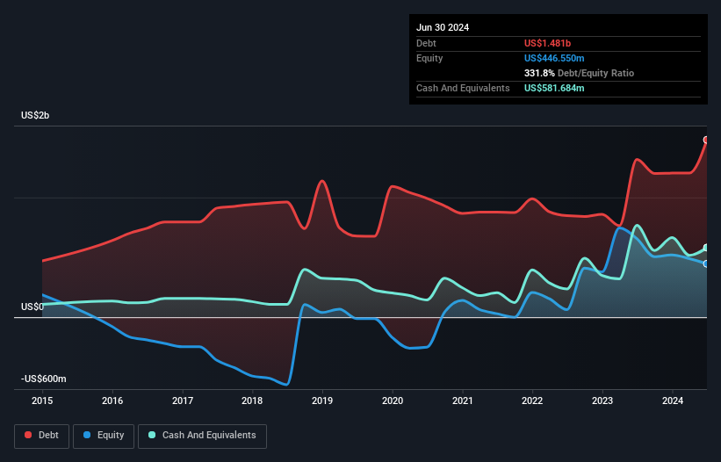Click the 2019 x-axis label

pyautogui.click(x=322, y=401)
